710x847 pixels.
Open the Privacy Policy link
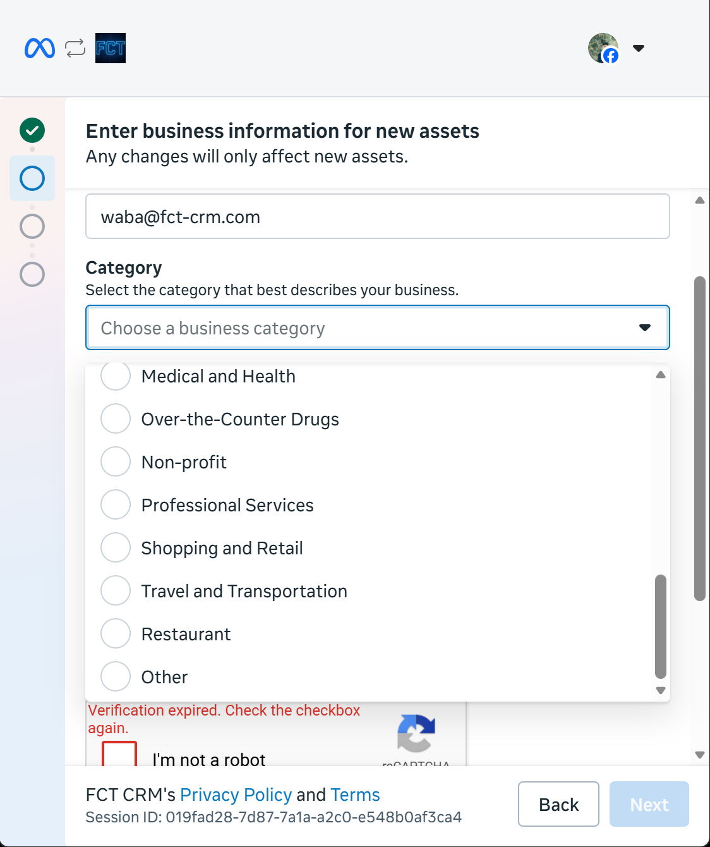pyautogui.click(x=236, y=795)
